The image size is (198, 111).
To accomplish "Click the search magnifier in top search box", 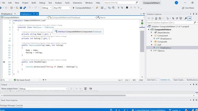I will [137, 2].
